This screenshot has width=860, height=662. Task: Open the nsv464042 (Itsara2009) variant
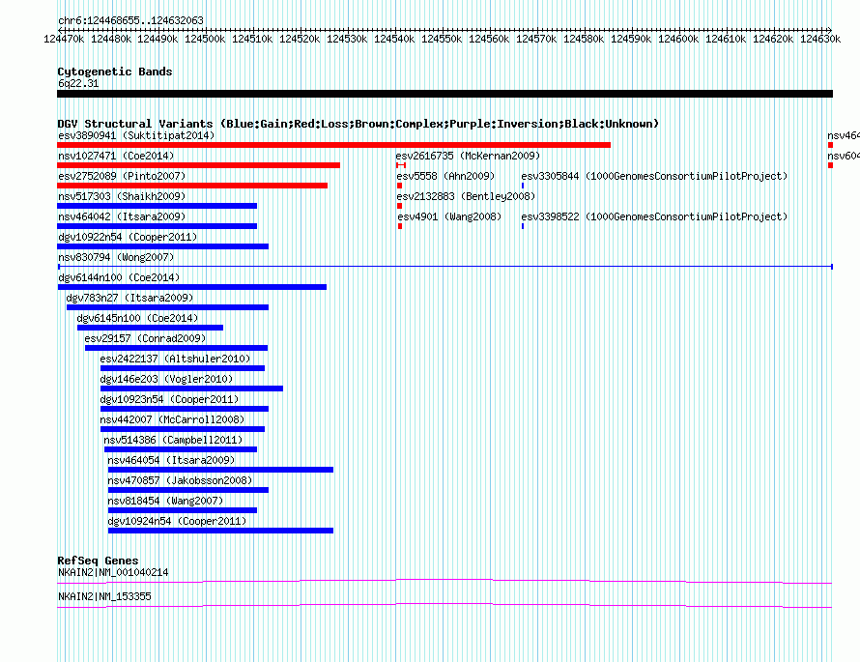tap(122, 216)
